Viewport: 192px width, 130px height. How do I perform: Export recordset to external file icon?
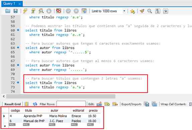147,104
